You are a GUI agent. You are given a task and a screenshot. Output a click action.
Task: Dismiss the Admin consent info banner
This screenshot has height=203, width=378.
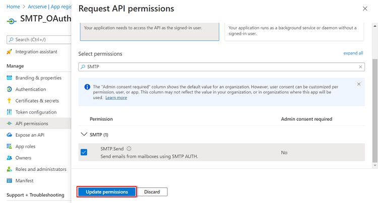[x=359, y=84]
